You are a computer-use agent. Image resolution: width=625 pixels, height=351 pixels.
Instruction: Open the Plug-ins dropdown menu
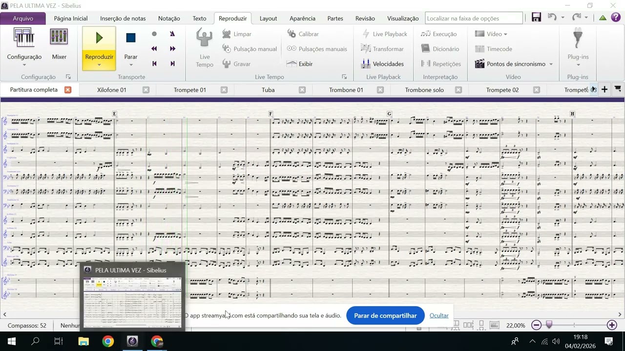coord(578,47)
